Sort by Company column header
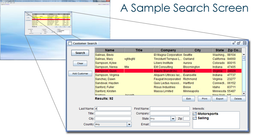The image size is (255, 139). coord(168,50)
